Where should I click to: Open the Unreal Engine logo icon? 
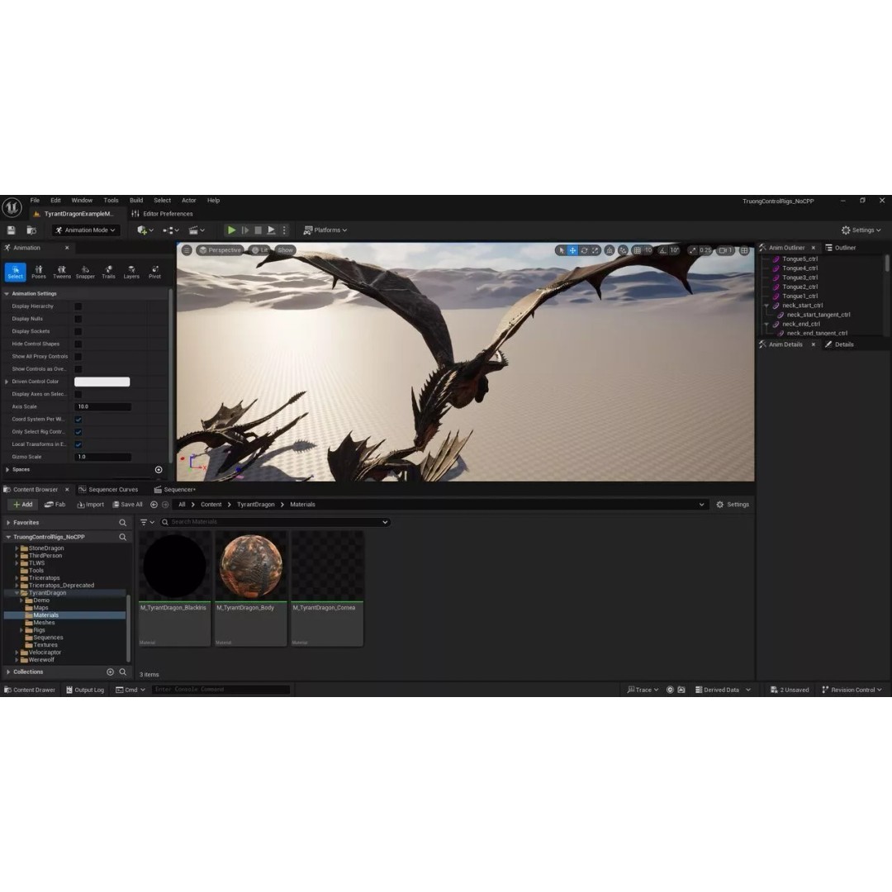(x=12, y=207)
